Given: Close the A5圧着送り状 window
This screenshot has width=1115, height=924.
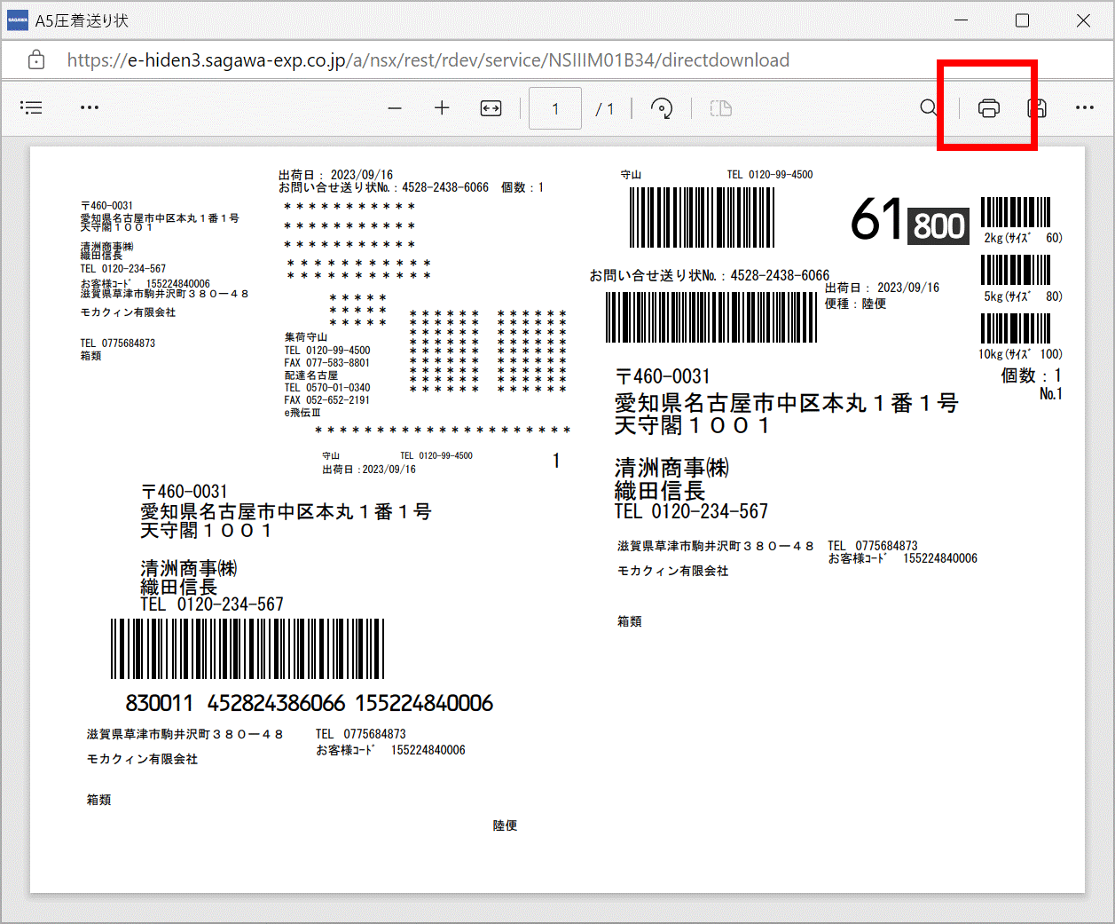Looking at the screenshot, I should 1083,20.
